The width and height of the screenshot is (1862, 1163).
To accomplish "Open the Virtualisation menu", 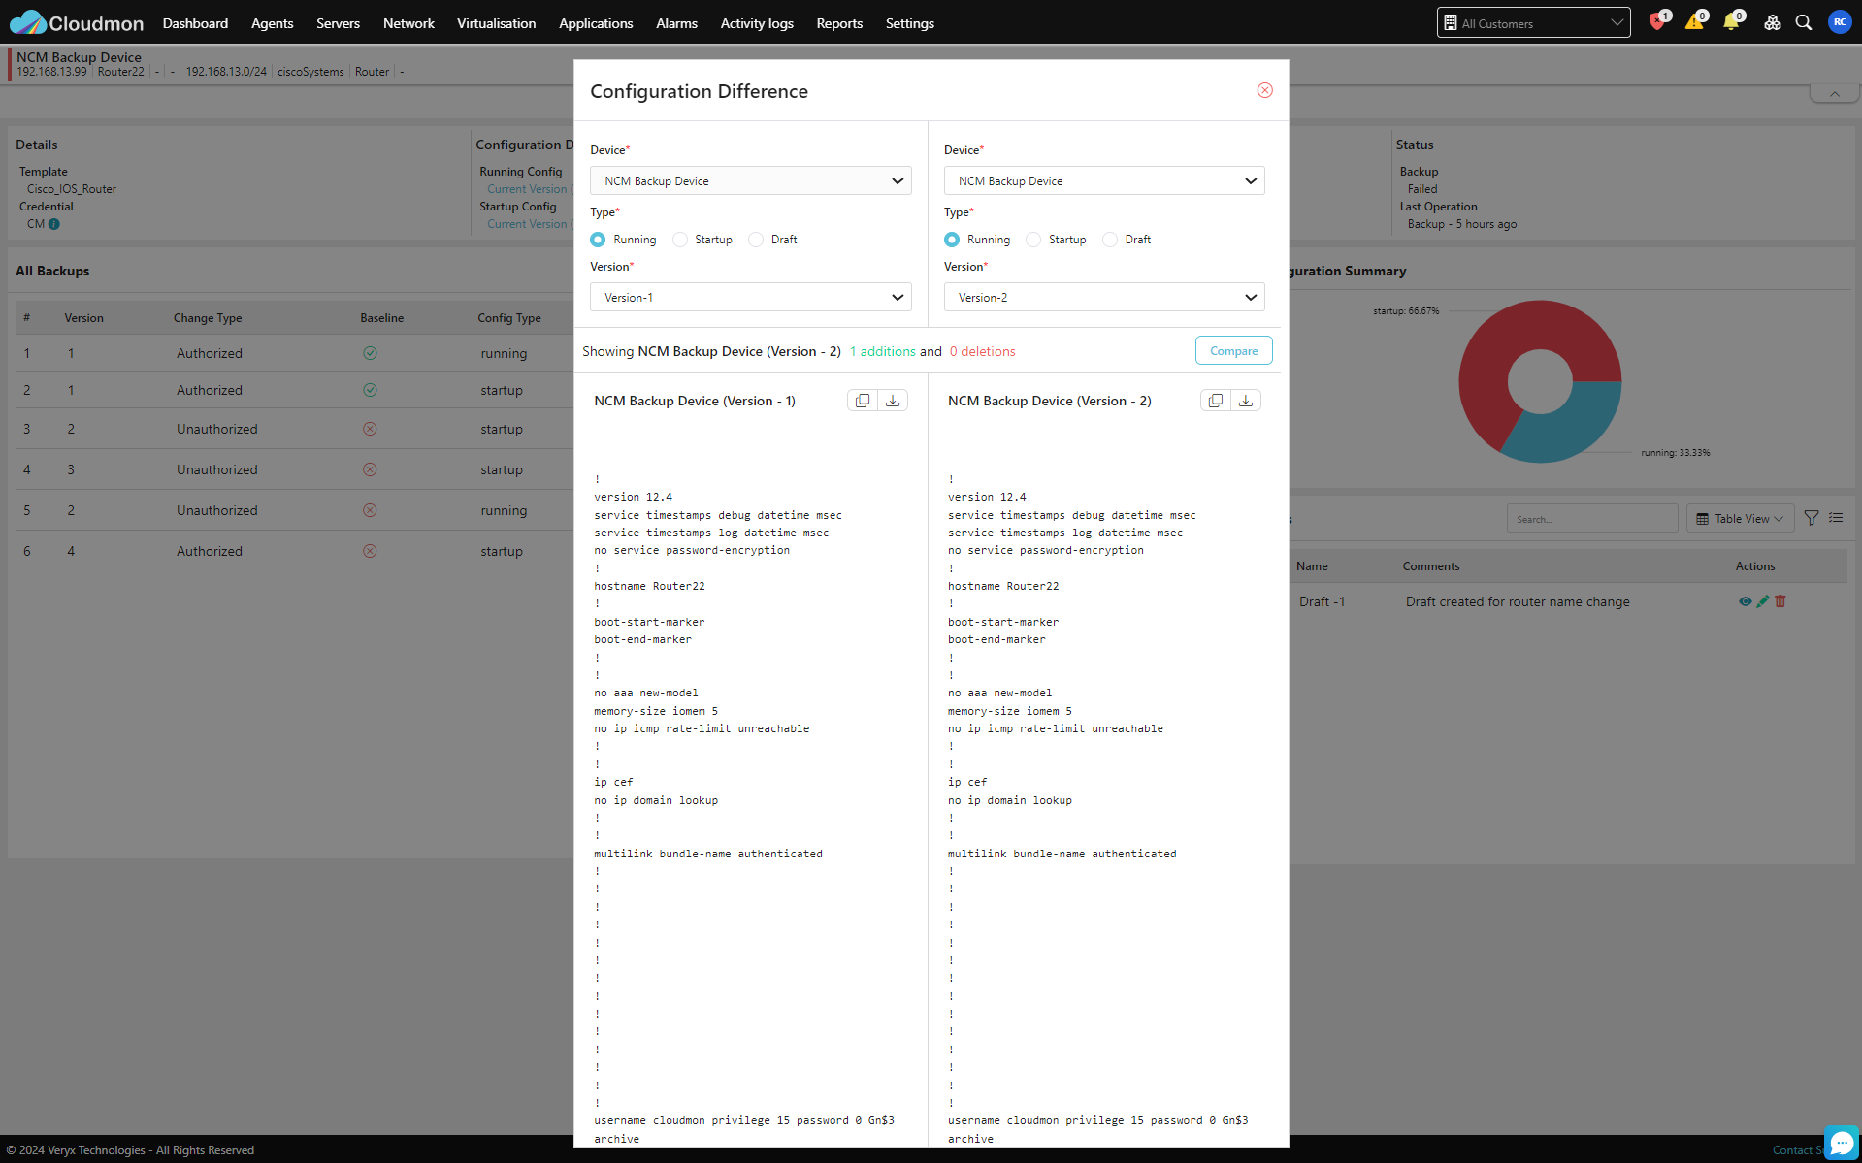I will (x=496, y=23).
